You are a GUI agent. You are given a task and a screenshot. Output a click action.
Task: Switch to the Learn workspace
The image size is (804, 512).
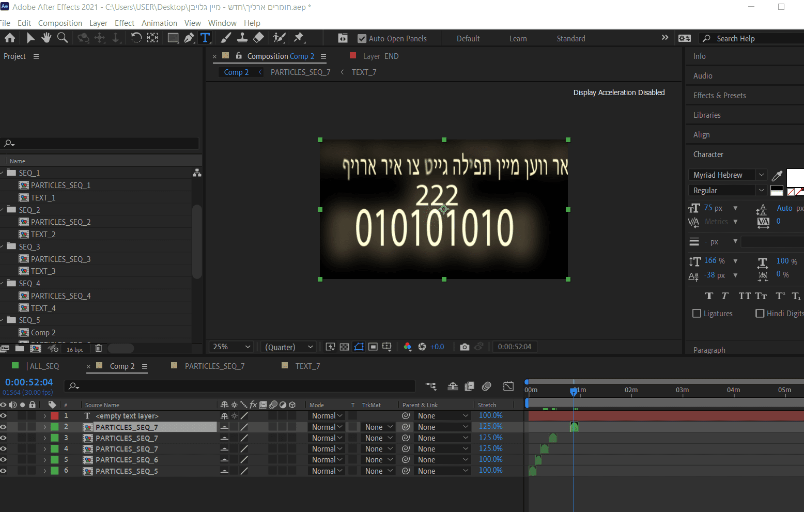coord(518,39)
